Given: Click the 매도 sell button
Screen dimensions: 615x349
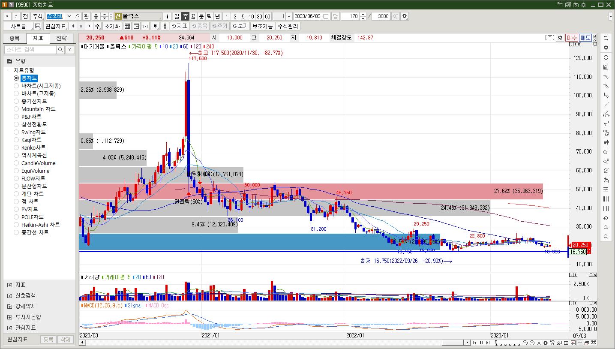Looking at the screenshot, I should [x=585, y=38].
